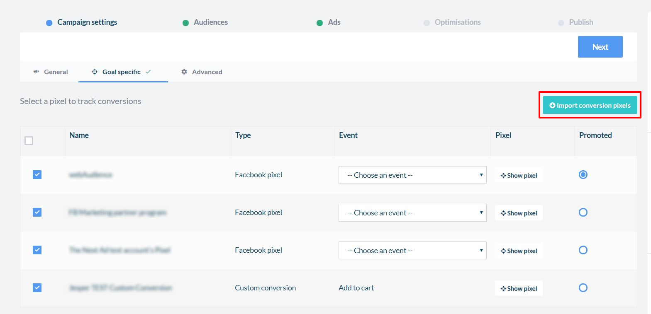Click the download icon on Import conversion pixels
Image resolution: width=651 pixels, height=314 pixels.
[552, 106]
